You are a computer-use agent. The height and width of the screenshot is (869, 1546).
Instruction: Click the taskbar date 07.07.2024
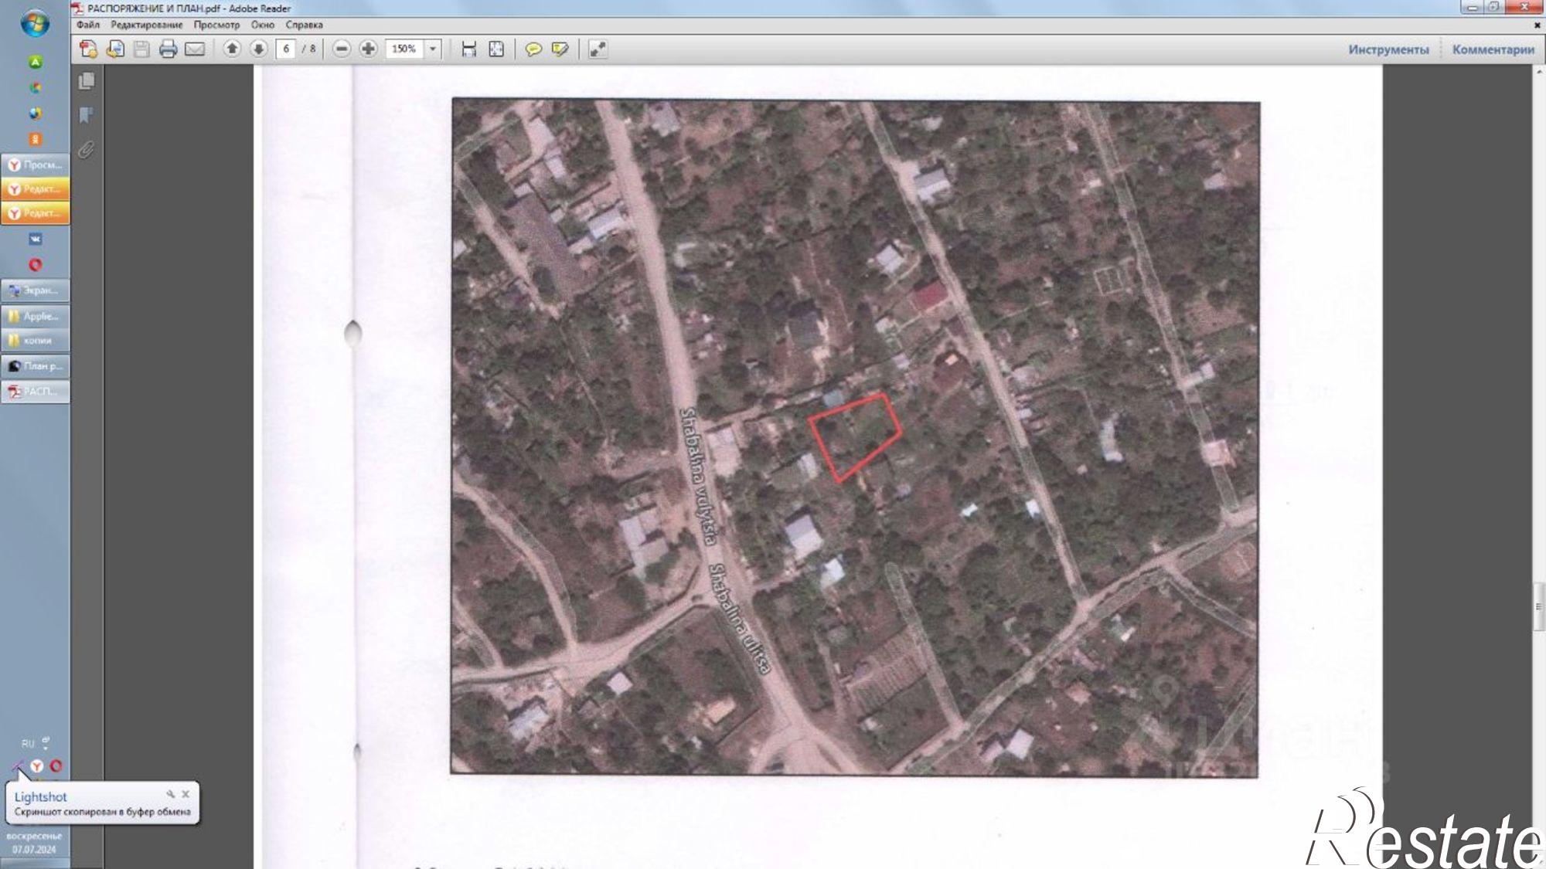tap(34, 849)
